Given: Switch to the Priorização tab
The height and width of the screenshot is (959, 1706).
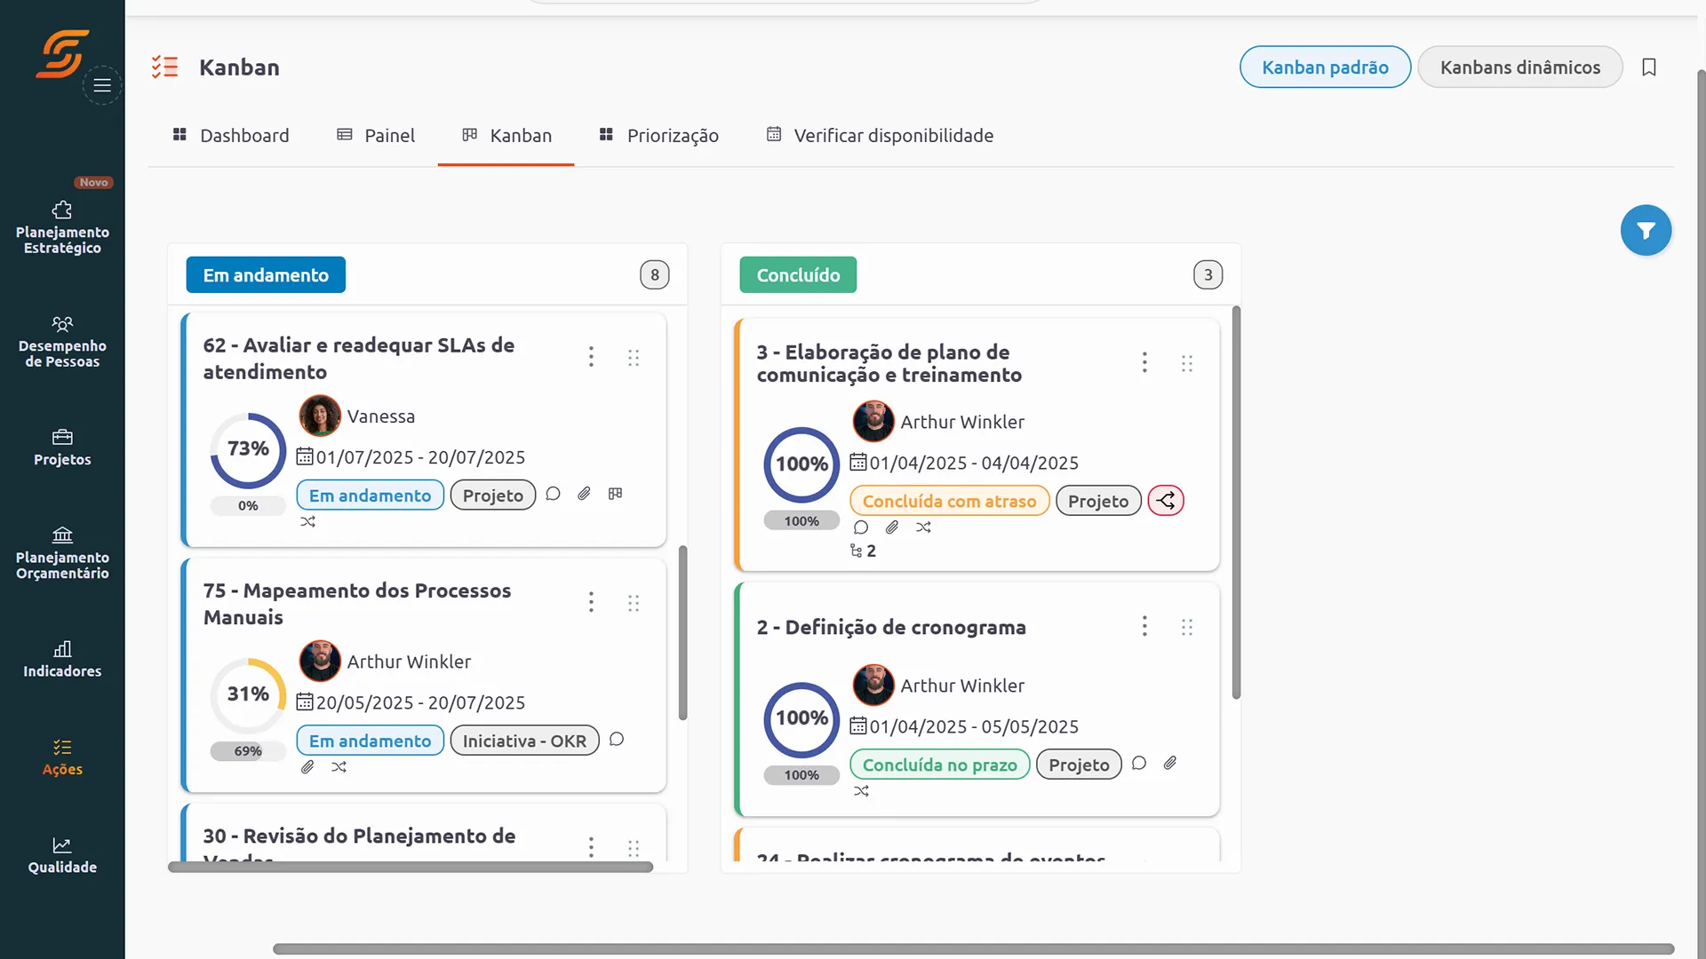Looking at the screenshot, I should point(659,136).
